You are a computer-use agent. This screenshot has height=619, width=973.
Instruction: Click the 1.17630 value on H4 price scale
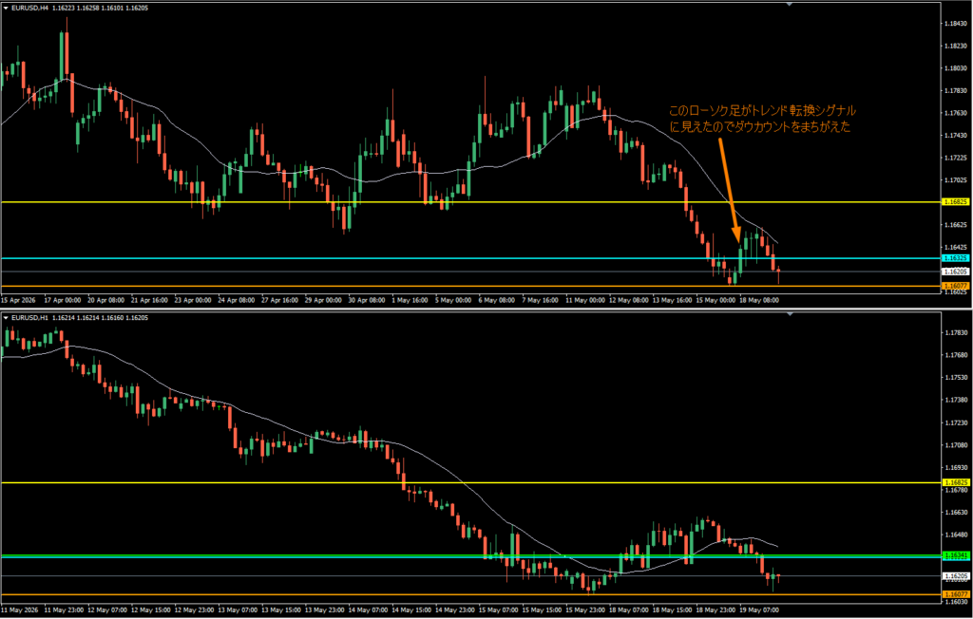pos(954,113)
